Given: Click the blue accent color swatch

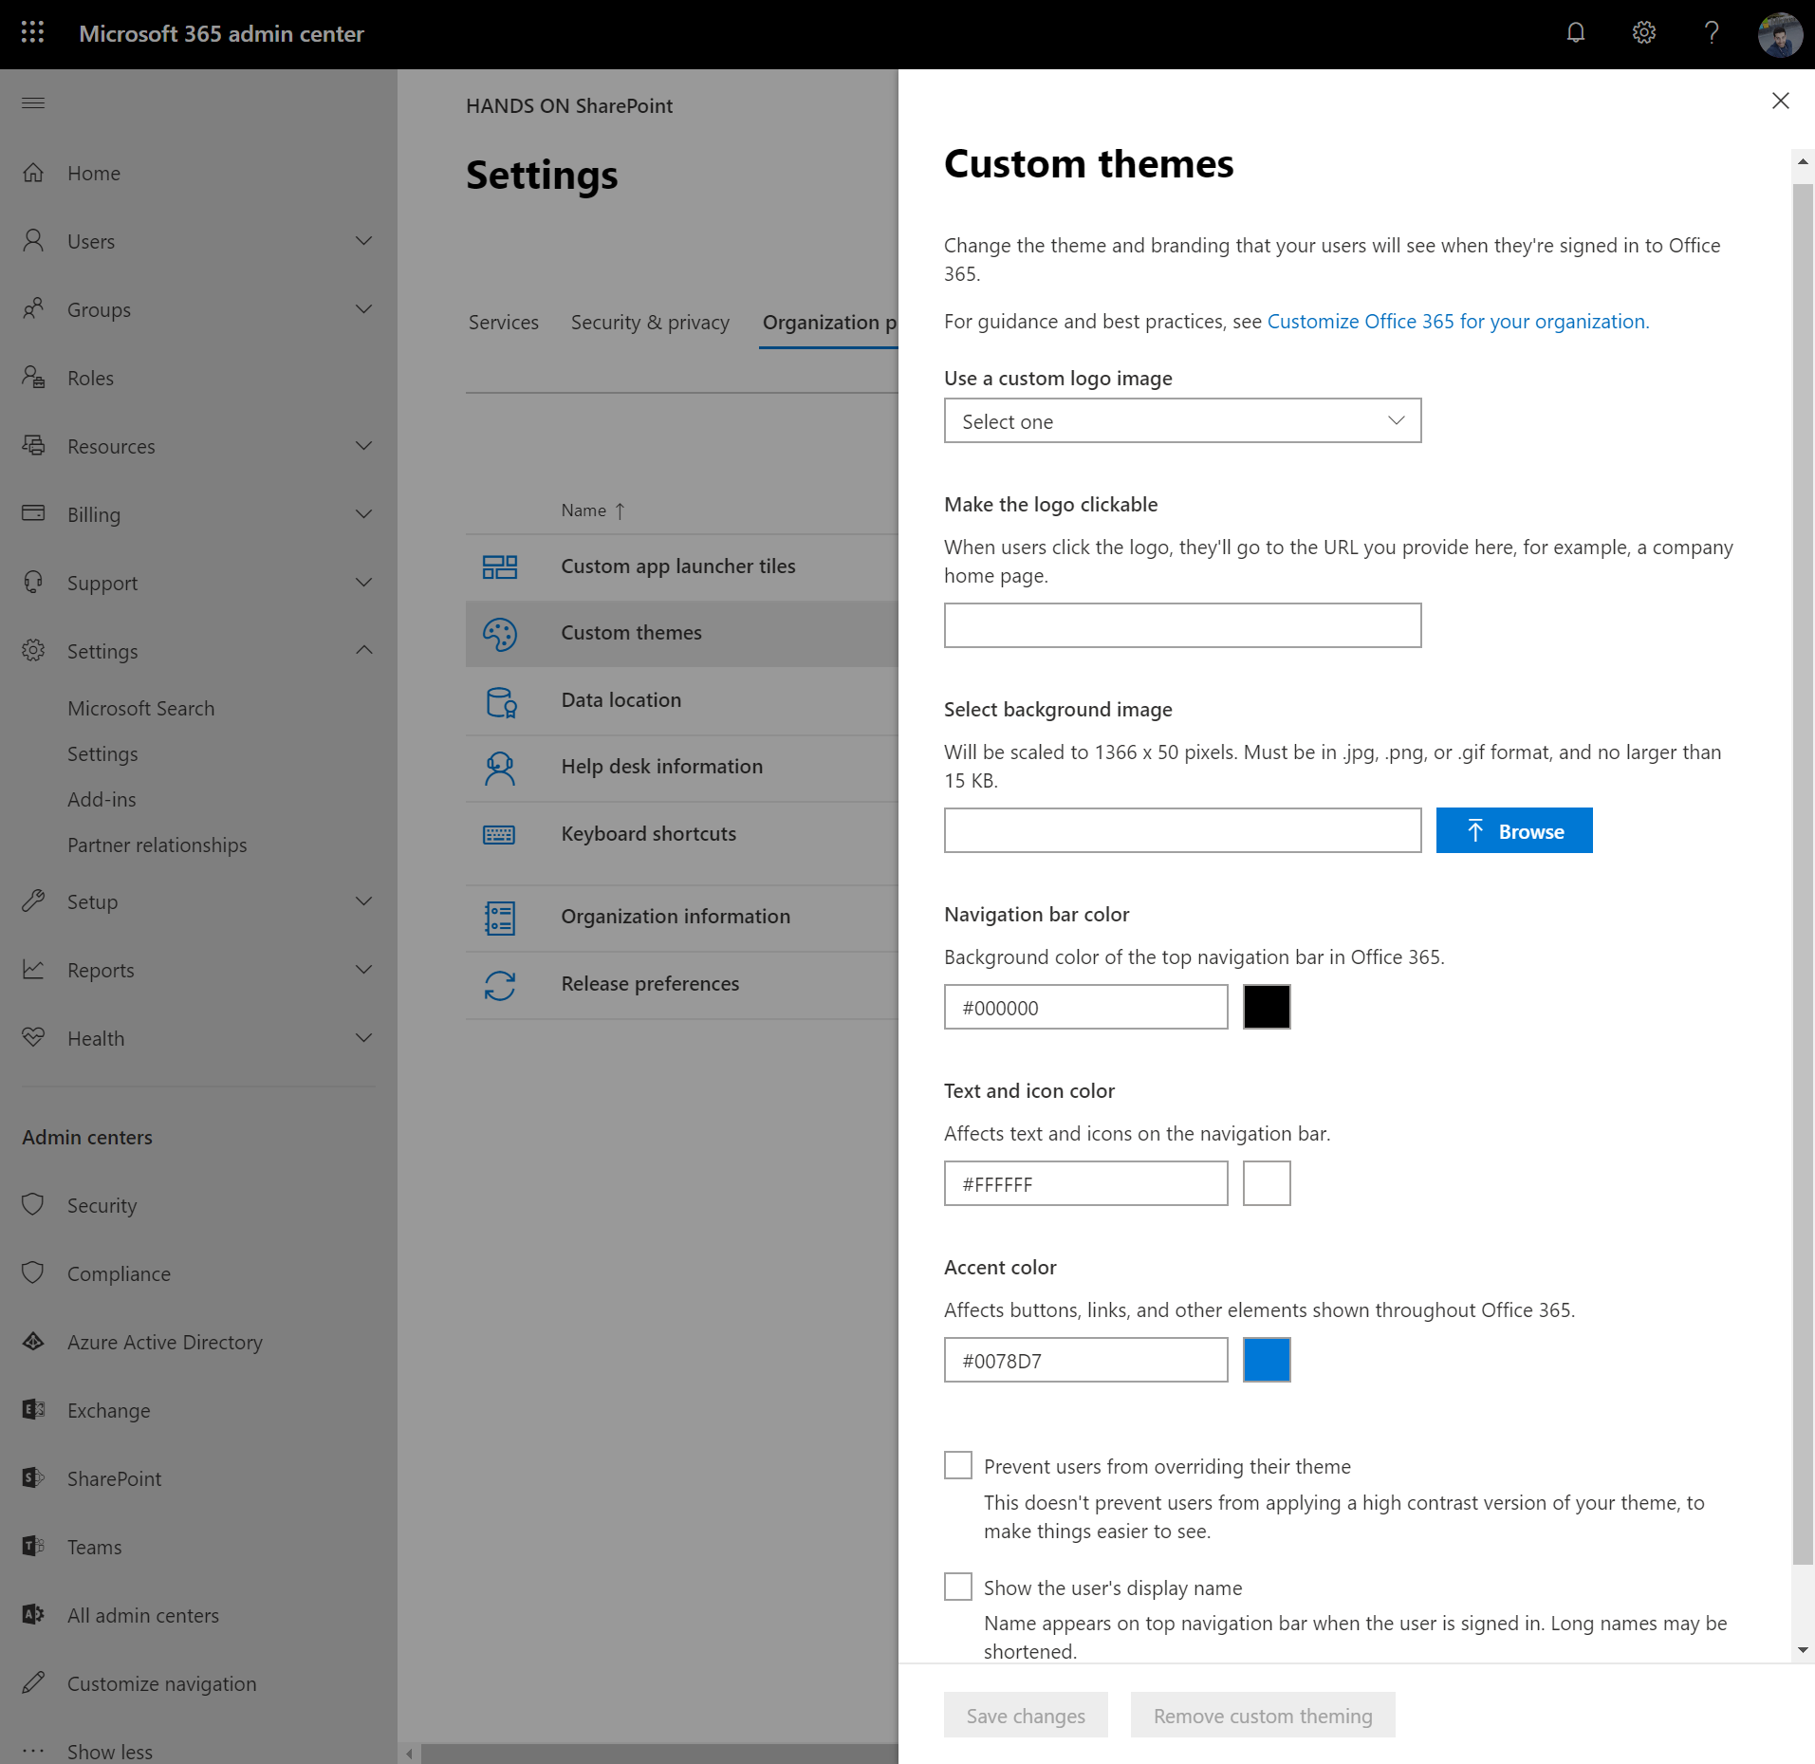Looking at the screenshot, I should pos(1266,1360).
